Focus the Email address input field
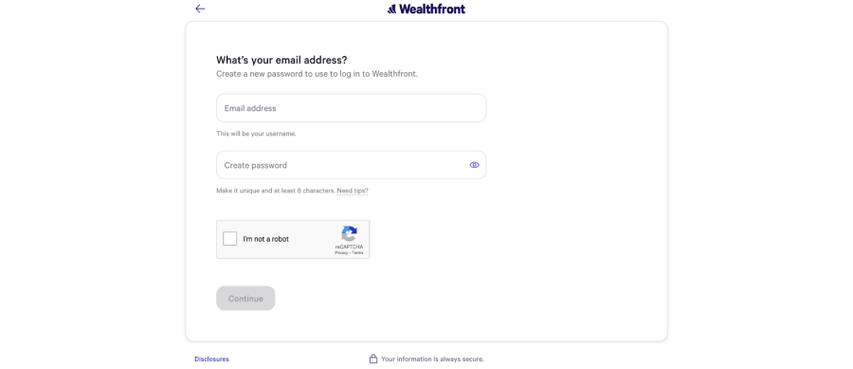The height and width of the screenshot is (369, 853). click(351, 108)
